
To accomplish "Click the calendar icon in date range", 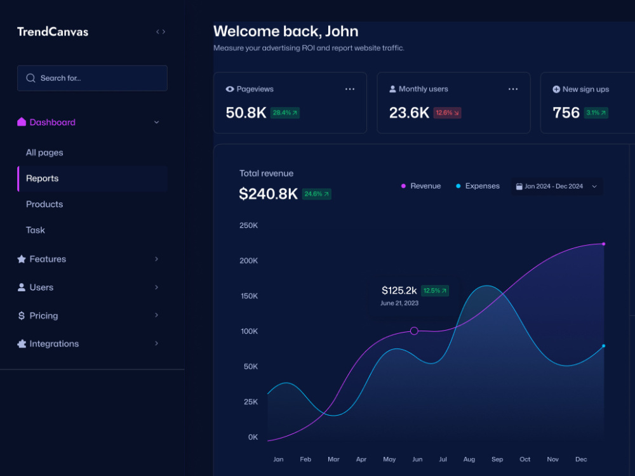I will click(x=519, y=187).
